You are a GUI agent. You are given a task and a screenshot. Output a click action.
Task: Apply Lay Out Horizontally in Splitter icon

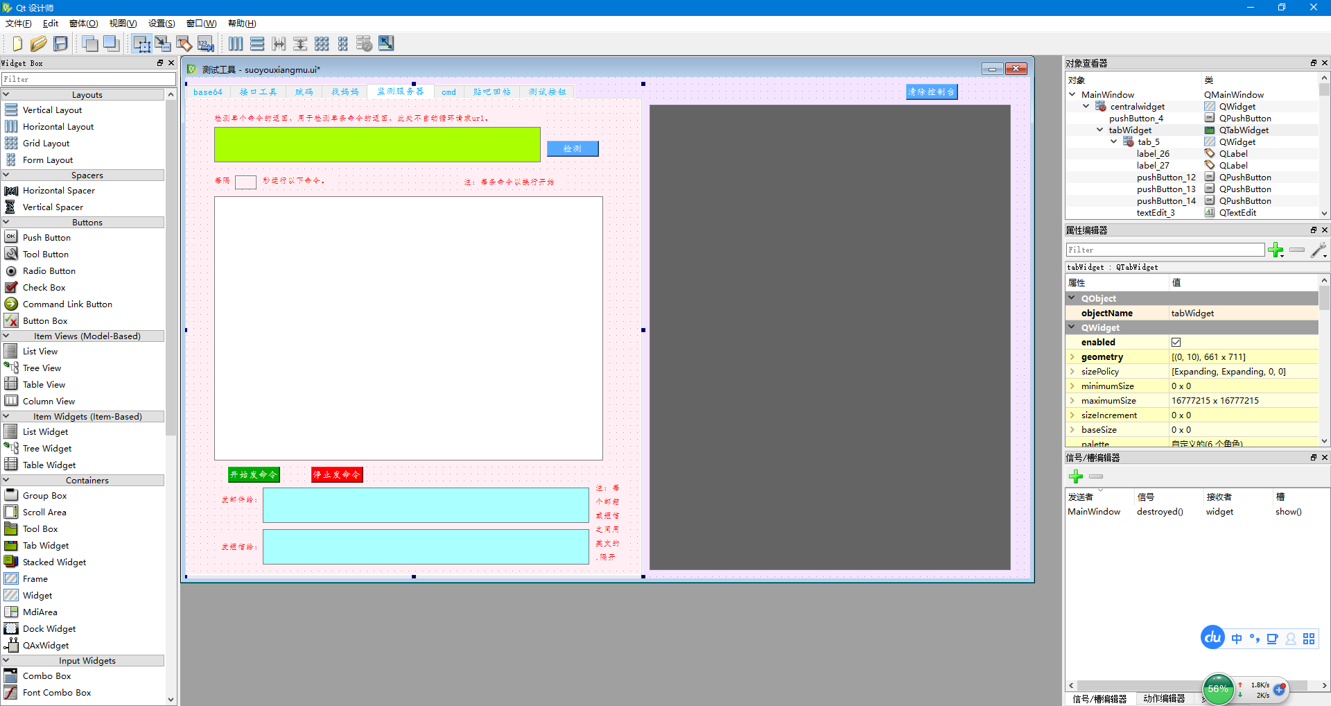(279, 44)
